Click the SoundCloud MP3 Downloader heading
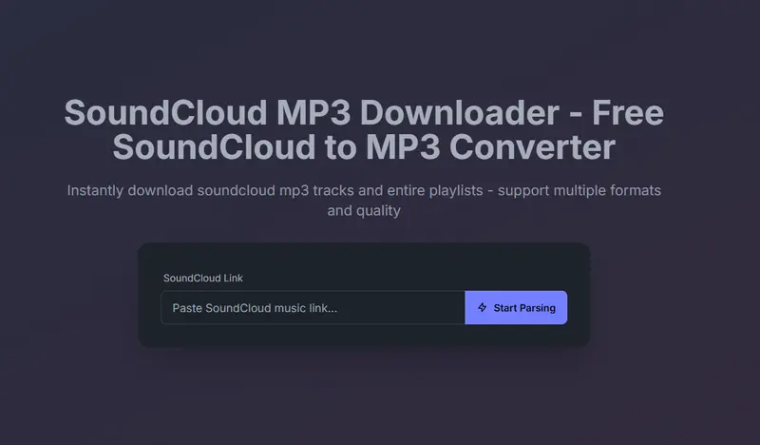 pyautogui.click(x=364, y=129)
